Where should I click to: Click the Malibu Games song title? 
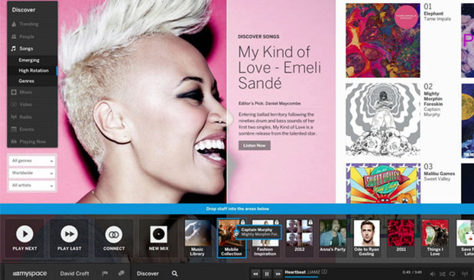440,174
